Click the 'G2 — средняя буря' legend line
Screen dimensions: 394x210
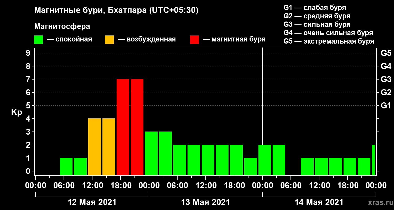pyautogui.click(x=317, y=16)
